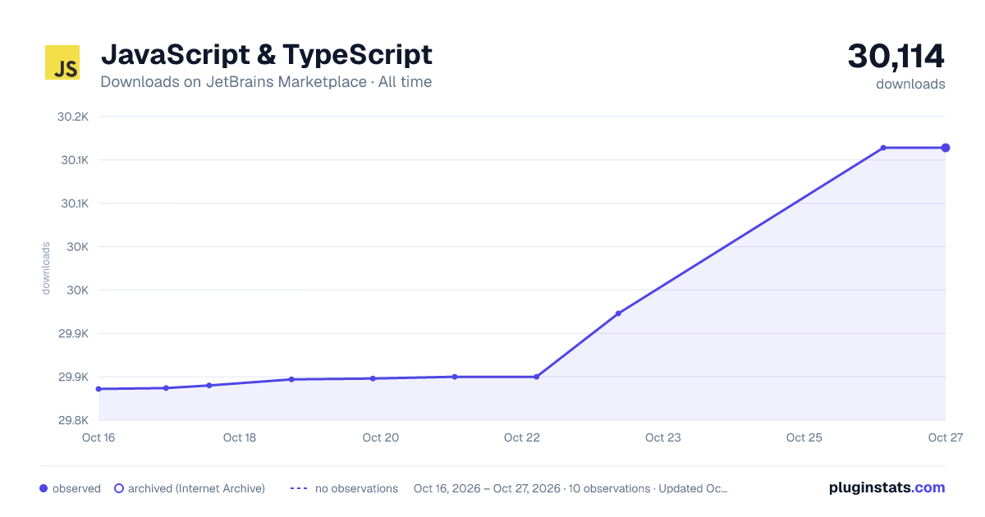This screenshot has height=517, width=985.
Task: Open the pluginstats.com link
Action: (x=887, y=487)
